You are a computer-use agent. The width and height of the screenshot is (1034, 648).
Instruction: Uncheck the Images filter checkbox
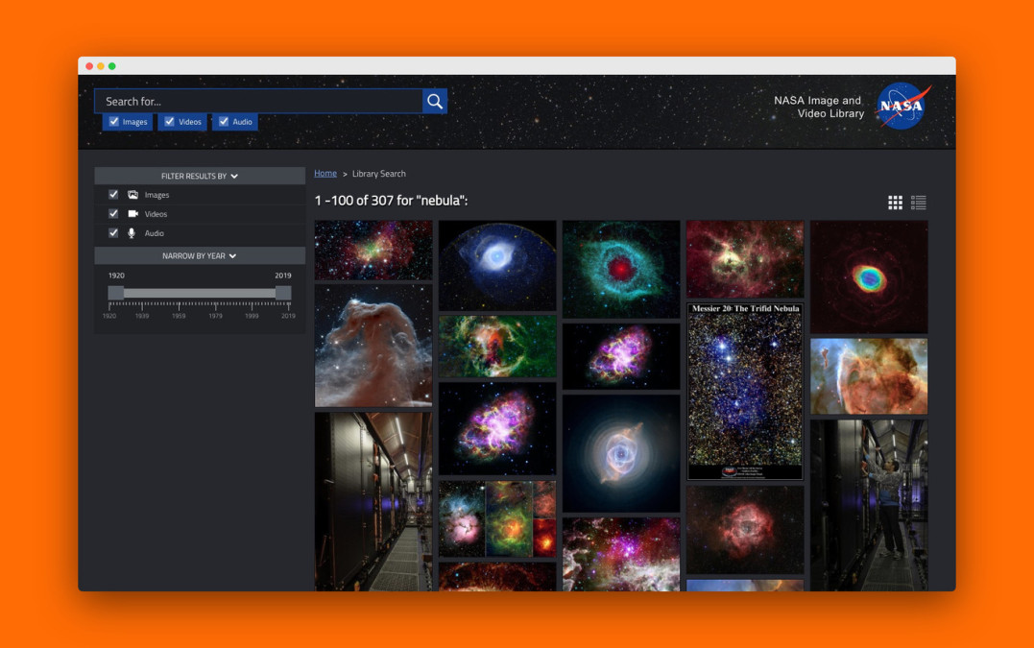pyautogui.click(x=113, y=194)
